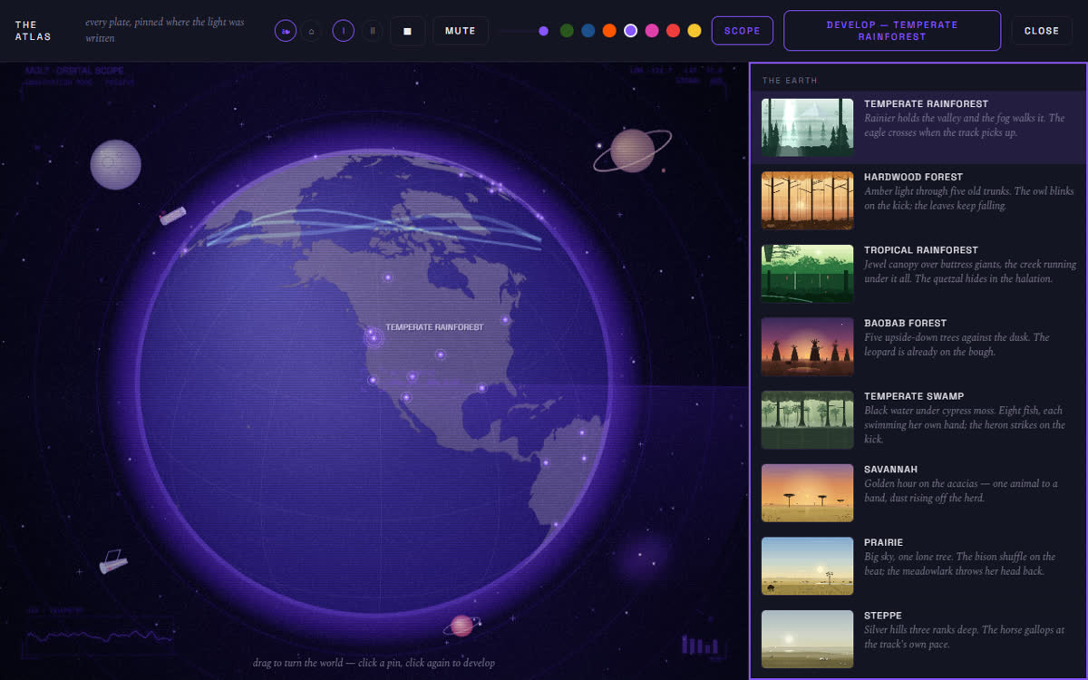Select the Steppe title
This screenshot has height=680, width=1088.
click(x=882, y=616)
